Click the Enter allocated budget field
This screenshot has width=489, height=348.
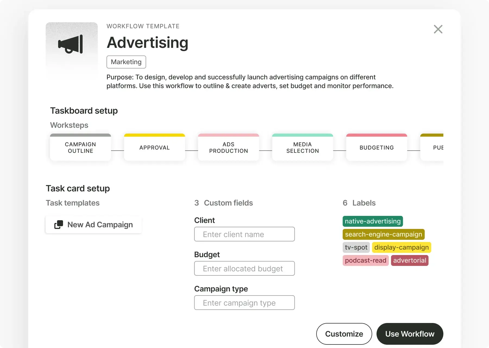[x=244, y=269]
